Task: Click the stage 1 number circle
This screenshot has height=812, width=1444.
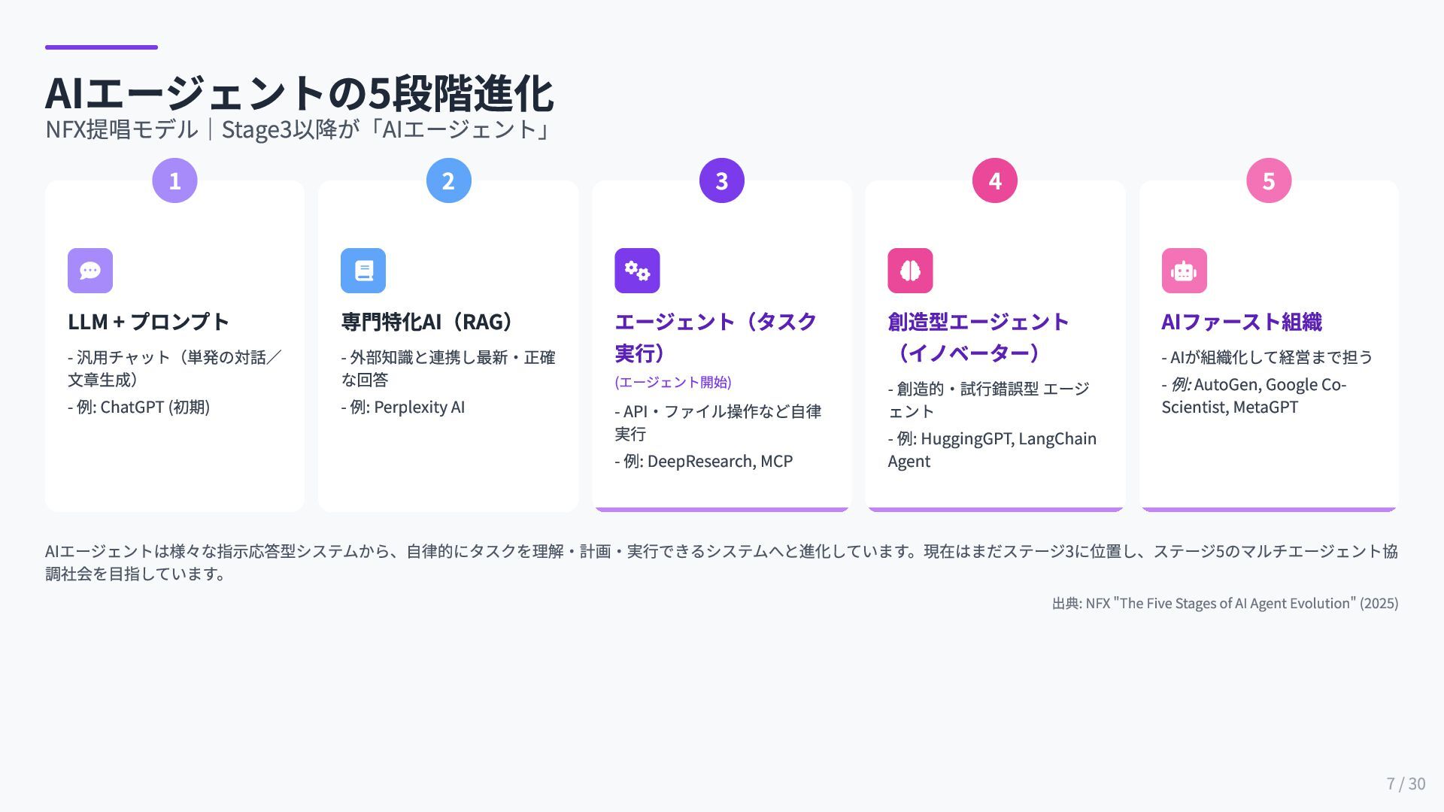Action: pyautogui.click(x=174, y=180)
